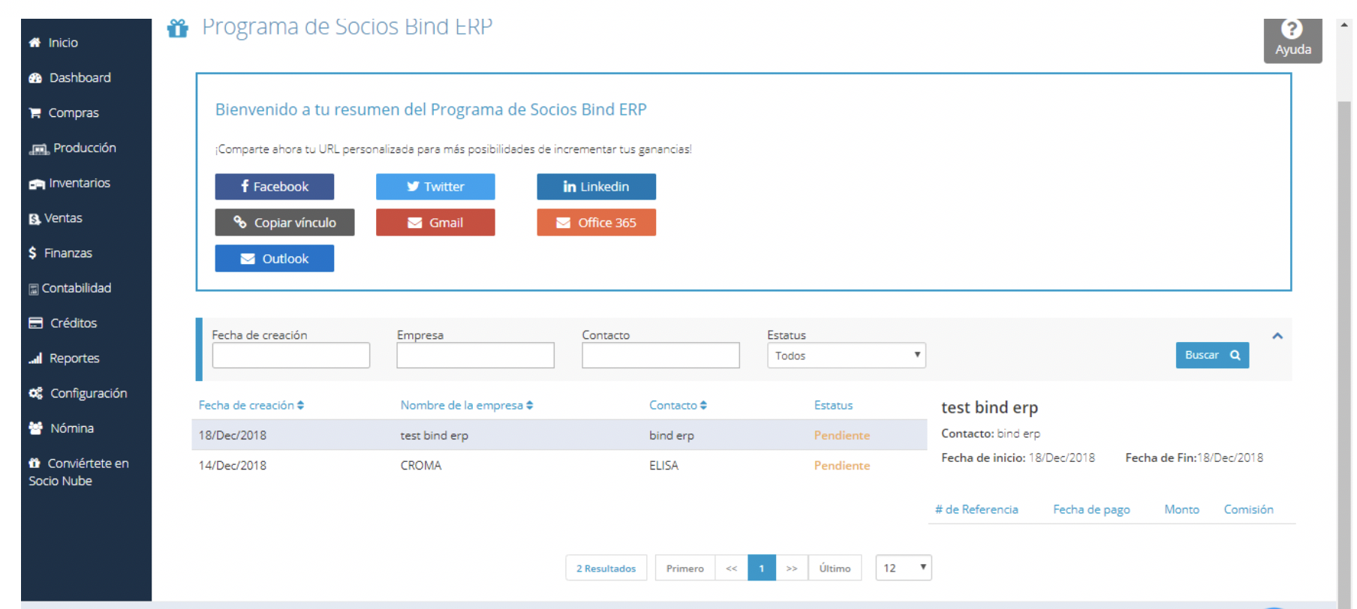
Task: Focus the Contacto filter field
Action: [660, 355]
